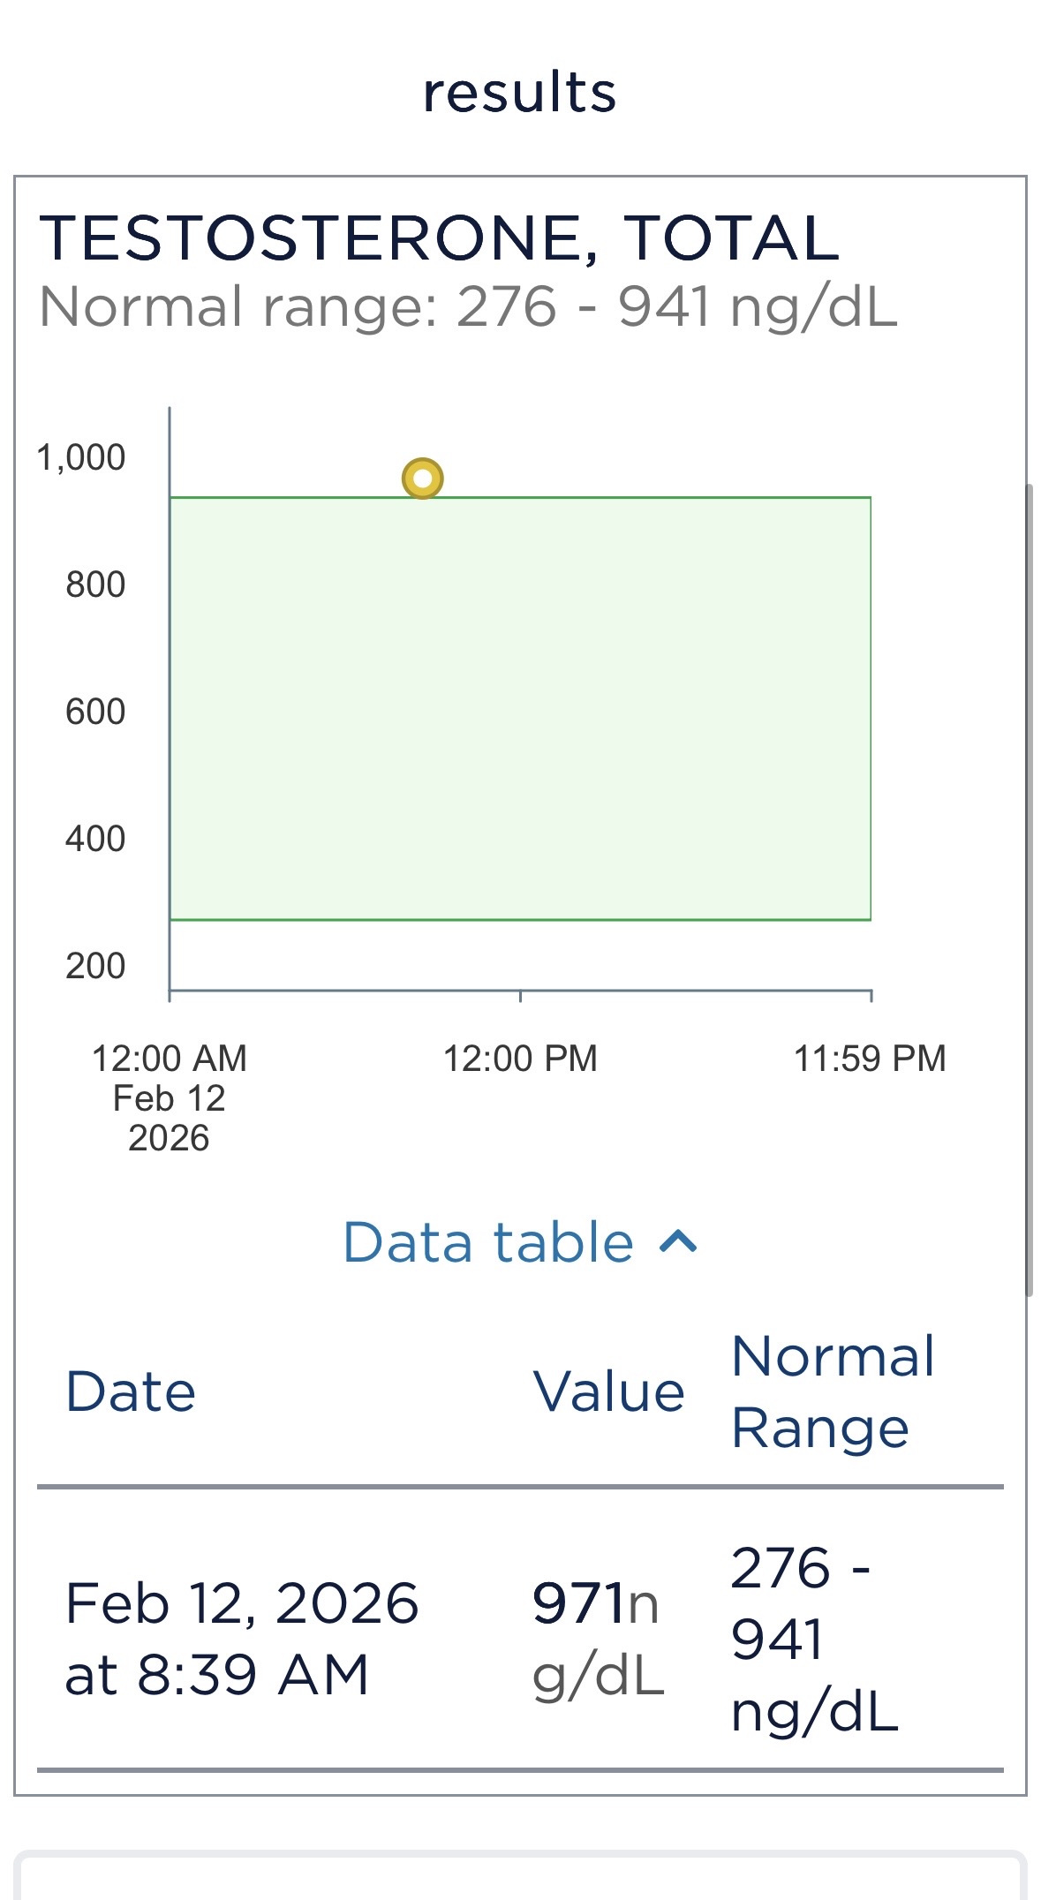Select the TESTOSTERONE, TOTAL heading
Screen dimensions: 1041x1900
point(439,238)
